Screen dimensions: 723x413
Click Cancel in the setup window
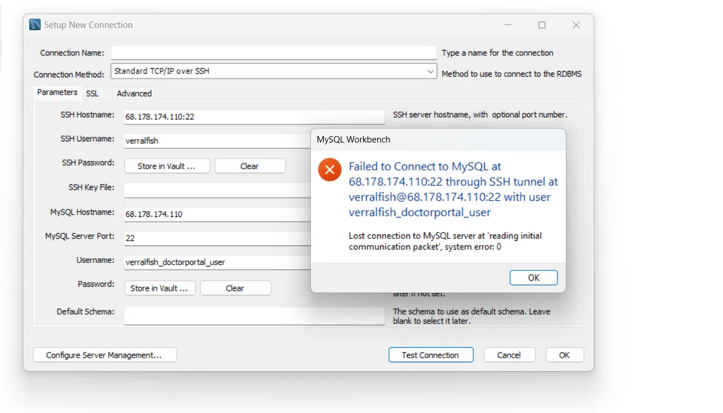509,355
